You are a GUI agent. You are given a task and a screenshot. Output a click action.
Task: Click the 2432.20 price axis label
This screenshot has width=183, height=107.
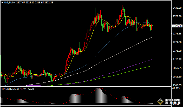[177, 8]
